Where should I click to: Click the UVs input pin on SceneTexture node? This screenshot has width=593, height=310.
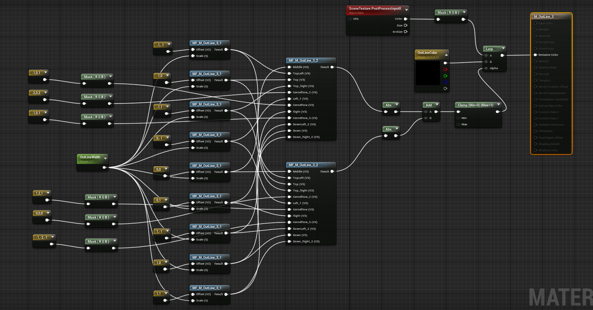click(x=350, y=19)
